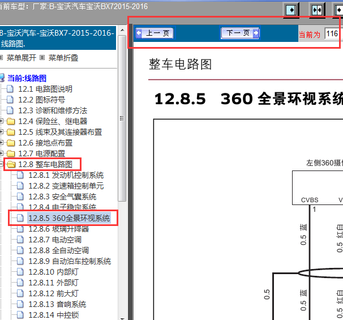Open 12.8.10 内部灯 diagram
The image size is (343, 320).
click(53, 272)
